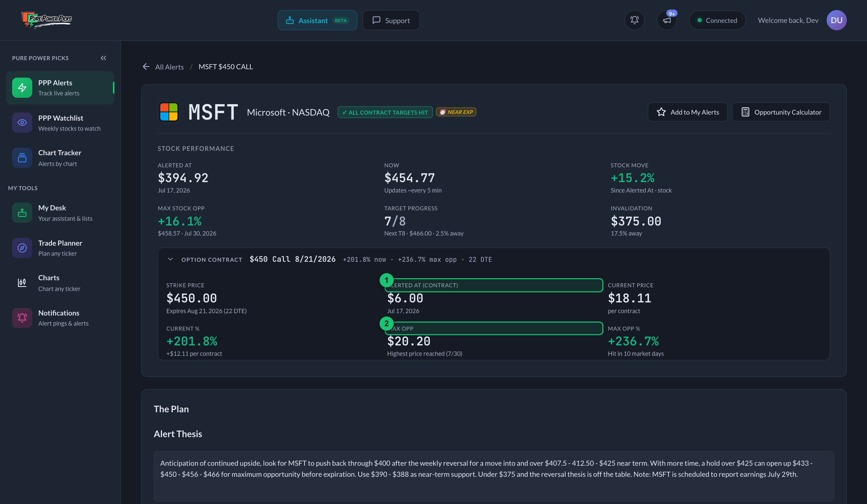Screen dimensions: 867x504
Task: Go back using the left arrow
Action: click(146, 67)
